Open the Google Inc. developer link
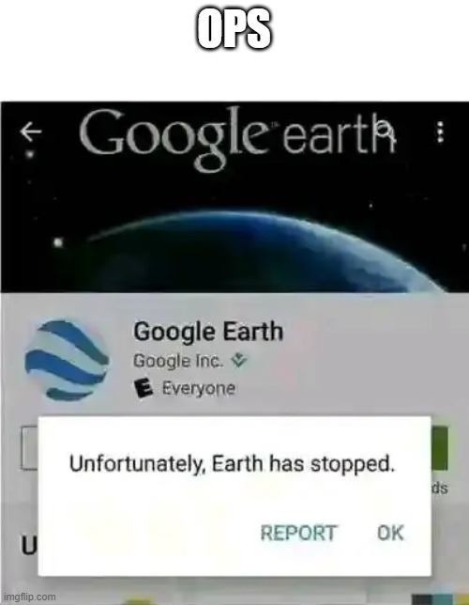The height and width of the screenshot is (605, 469). [x=178, y=361]
